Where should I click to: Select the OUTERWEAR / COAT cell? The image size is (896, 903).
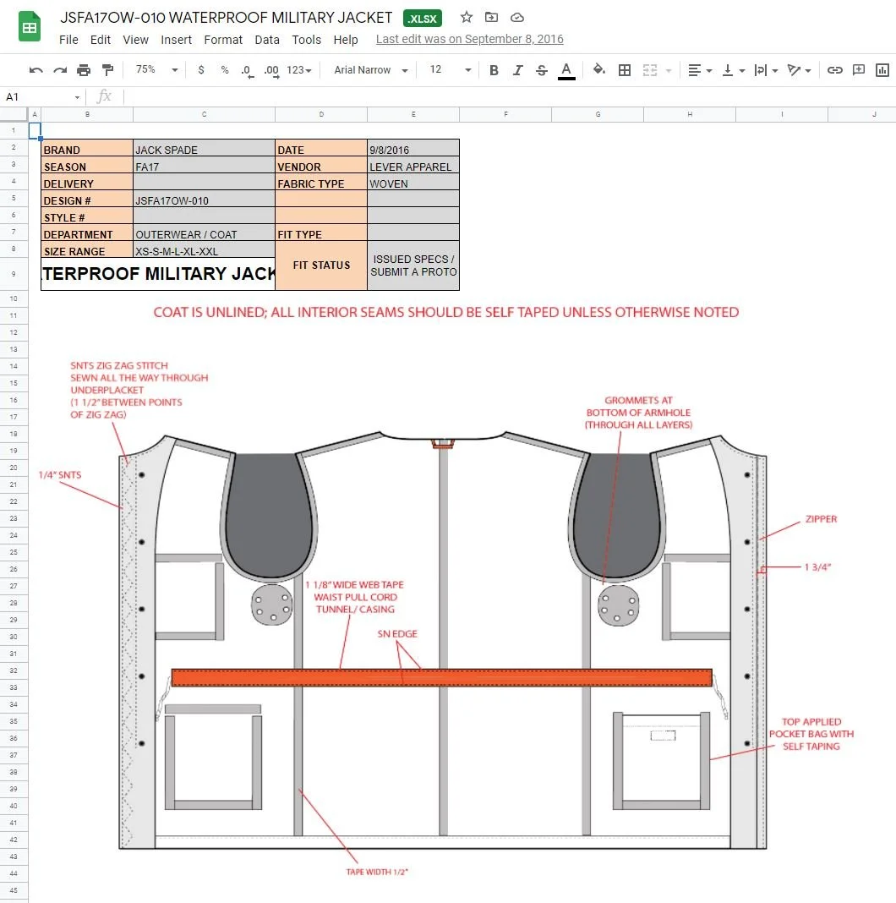[x=204, y=233]
